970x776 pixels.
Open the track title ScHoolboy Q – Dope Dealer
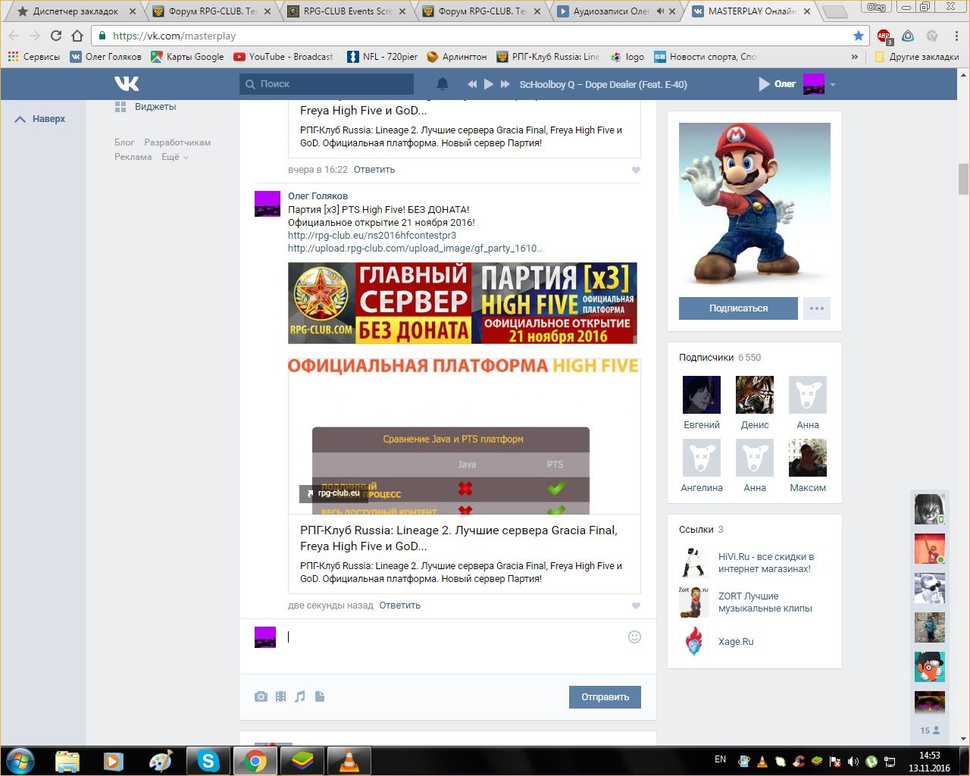603,84
